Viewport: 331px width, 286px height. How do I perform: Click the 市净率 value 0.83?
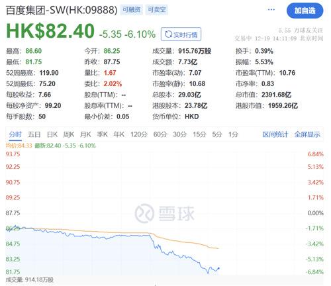pos(267,83)
